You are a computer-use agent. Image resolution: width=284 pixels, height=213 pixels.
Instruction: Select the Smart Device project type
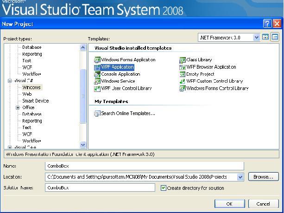tap(36, 101)
